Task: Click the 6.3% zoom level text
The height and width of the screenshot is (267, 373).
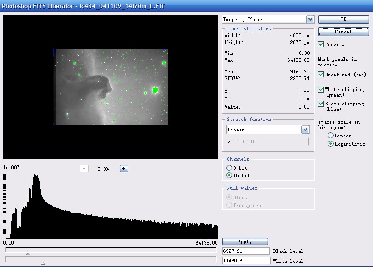Action: [103, 169]
